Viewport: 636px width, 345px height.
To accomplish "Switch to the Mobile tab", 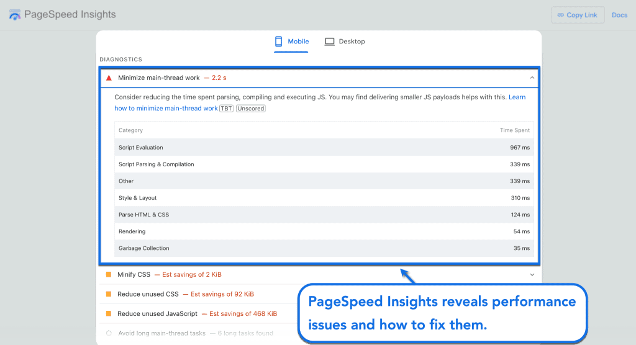I will (x=291, y=42).
